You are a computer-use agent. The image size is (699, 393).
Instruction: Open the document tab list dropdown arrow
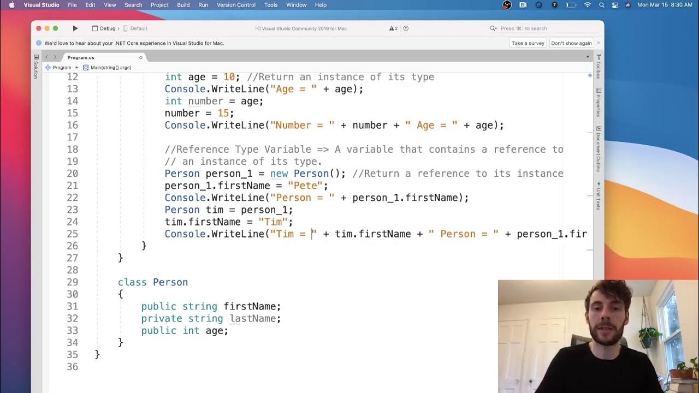tap(588, 57)
